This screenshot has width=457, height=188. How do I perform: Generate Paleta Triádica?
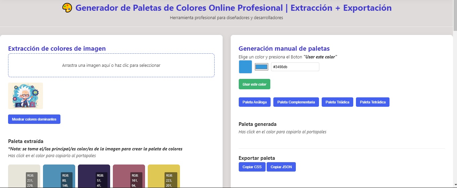[x=337, y=102]
